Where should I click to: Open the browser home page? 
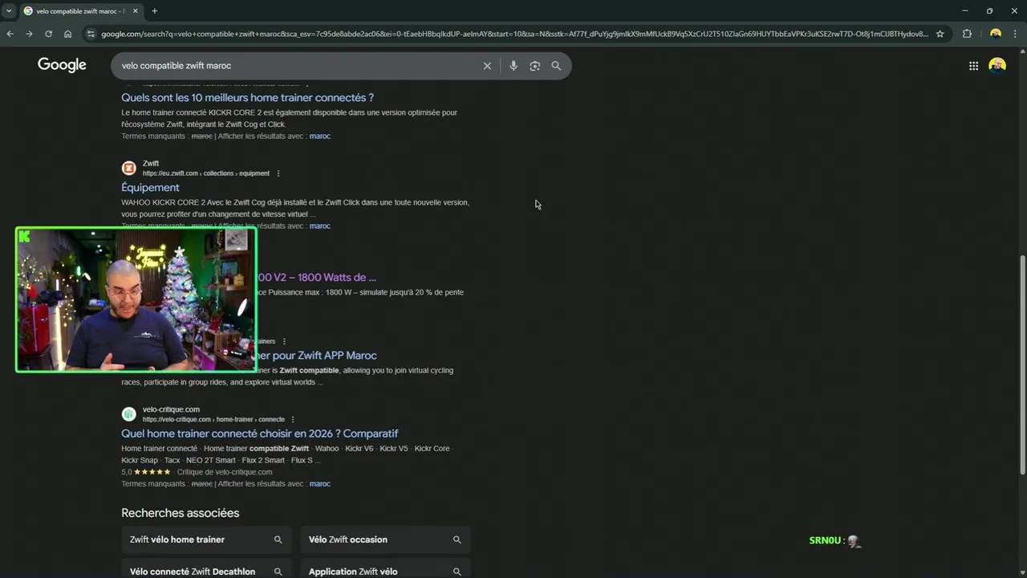click(67, 34)
